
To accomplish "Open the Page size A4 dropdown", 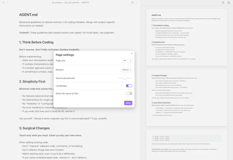I will tap(127, 61).
